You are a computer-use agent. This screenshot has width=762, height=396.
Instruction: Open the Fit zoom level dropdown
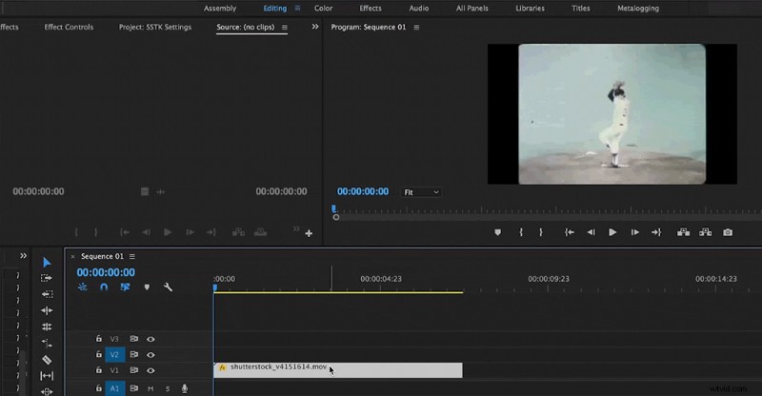(x=421, y=192)
